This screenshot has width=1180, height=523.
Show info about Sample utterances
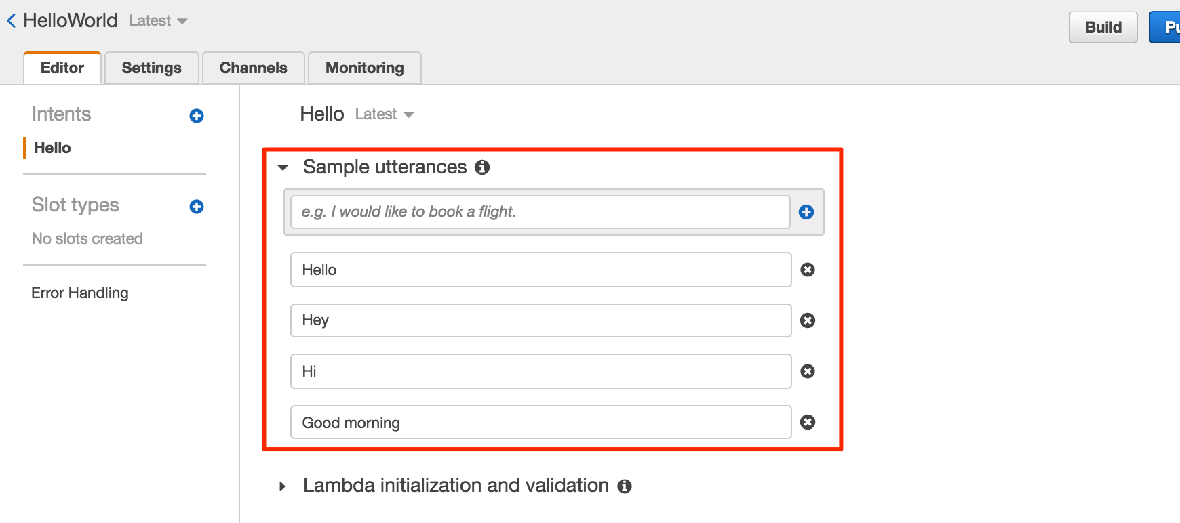pos(482,167)
